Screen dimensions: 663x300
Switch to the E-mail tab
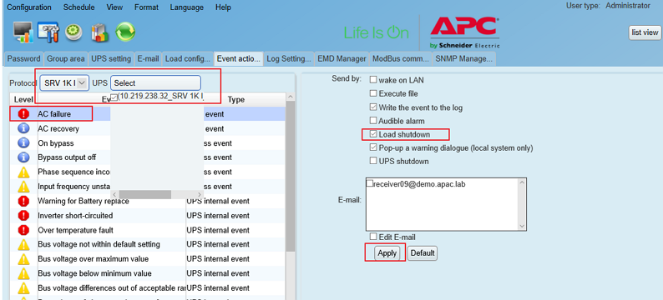pyautogui.click(x=148, y=59)
